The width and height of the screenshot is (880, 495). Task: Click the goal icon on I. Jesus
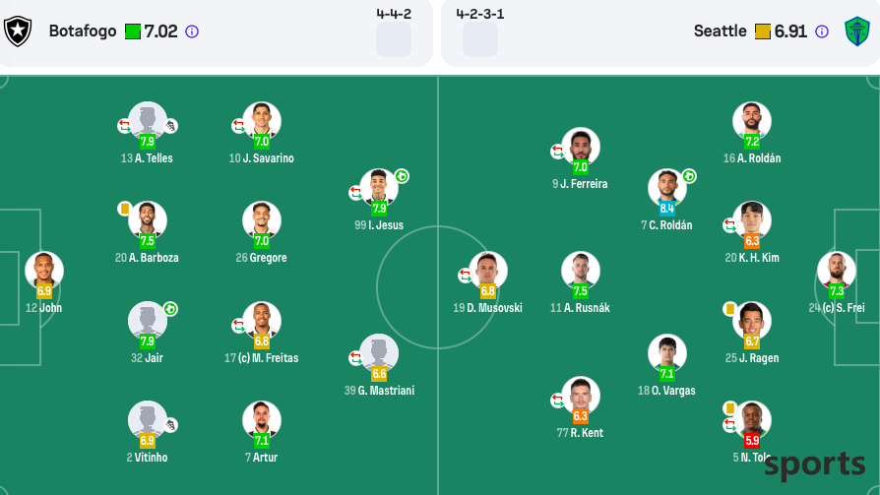pyautogui.click(x=402, y=176)
